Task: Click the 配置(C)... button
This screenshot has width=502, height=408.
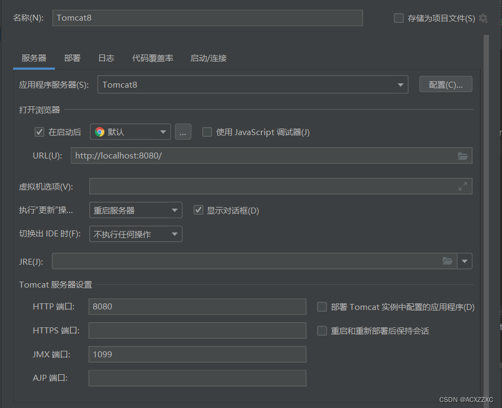Action: coord(446,84)
